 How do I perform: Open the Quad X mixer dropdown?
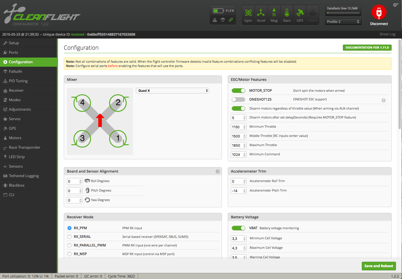click(172, 91)
